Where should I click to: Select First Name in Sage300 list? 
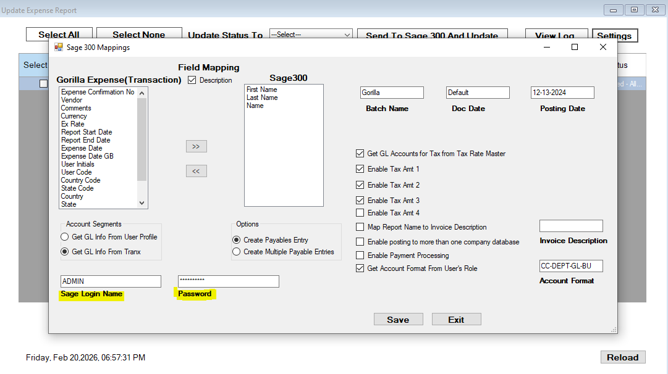click(x=261, y=89)
